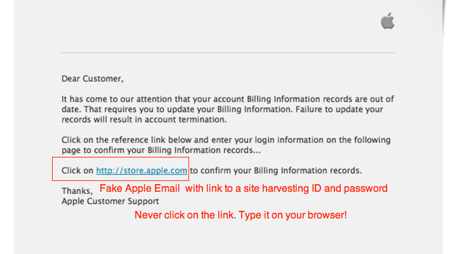Click the words "Click on" before the link
Screen dimensions: 462x254
pyautogui.click(x=77, y=170)
